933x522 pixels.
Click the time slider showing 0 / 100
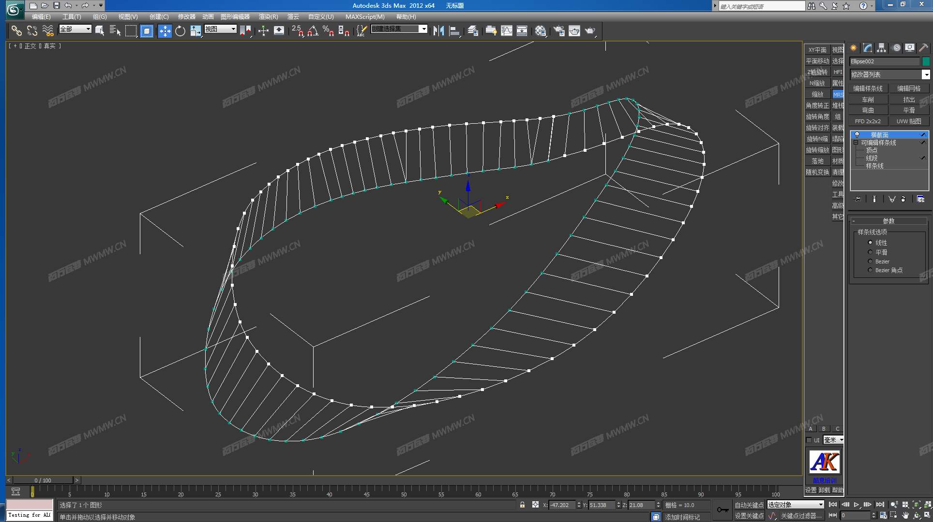43,480
